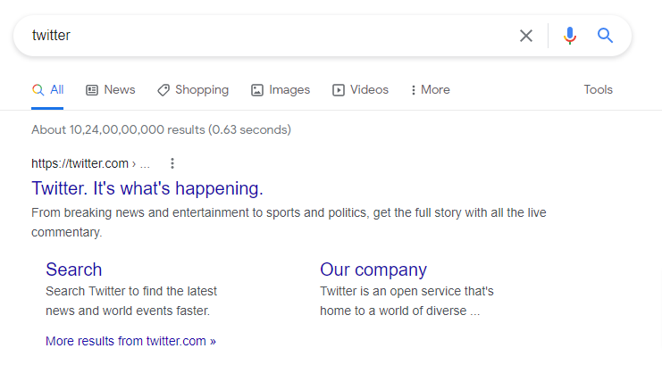Open the Our company sitelink
This screenshot has height=365, width=662.
(x=373, y=270)
